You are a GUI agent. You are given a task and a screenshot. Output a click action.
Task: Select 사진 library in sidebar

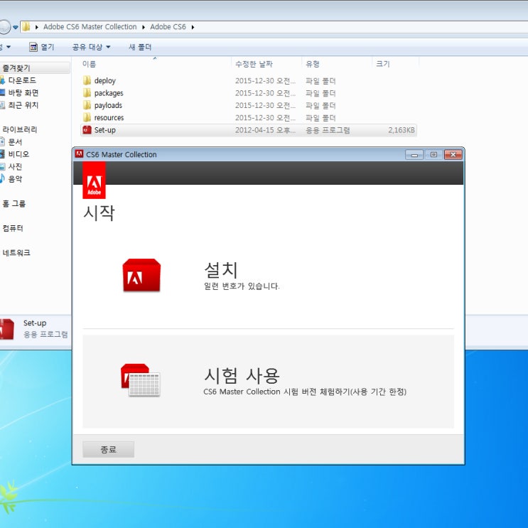(x=15, y=166)
